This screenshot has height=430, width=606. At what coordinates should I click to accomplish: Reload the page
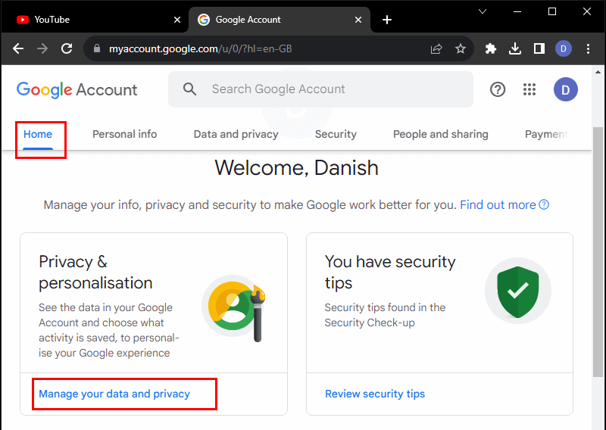pyautogui.click(x=67, y=49)
